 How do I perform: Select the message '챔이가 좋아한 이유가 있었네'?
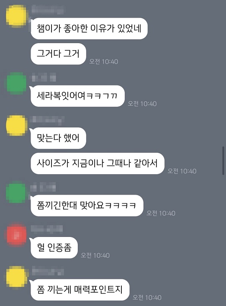[x=89, y=28]
